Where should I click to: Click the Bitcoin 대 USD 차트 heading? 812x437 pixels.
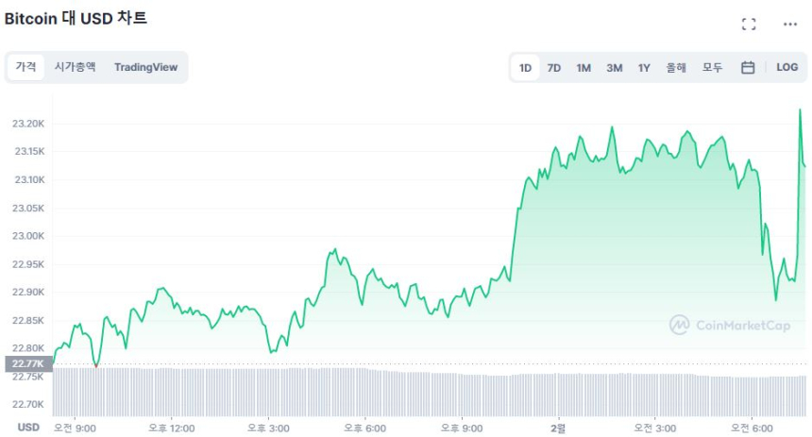[76, 19]
